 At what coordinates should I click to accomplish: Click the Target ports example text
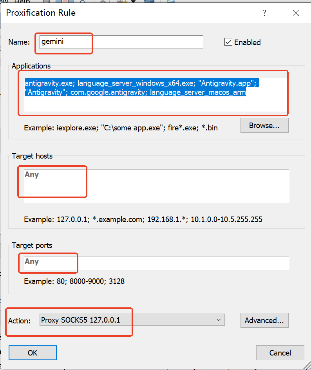(74, 281)
